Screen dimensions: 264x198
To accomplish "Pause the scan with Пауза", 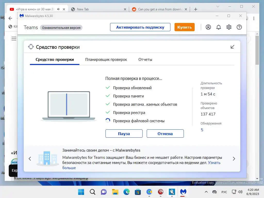I will pos(124,134).
